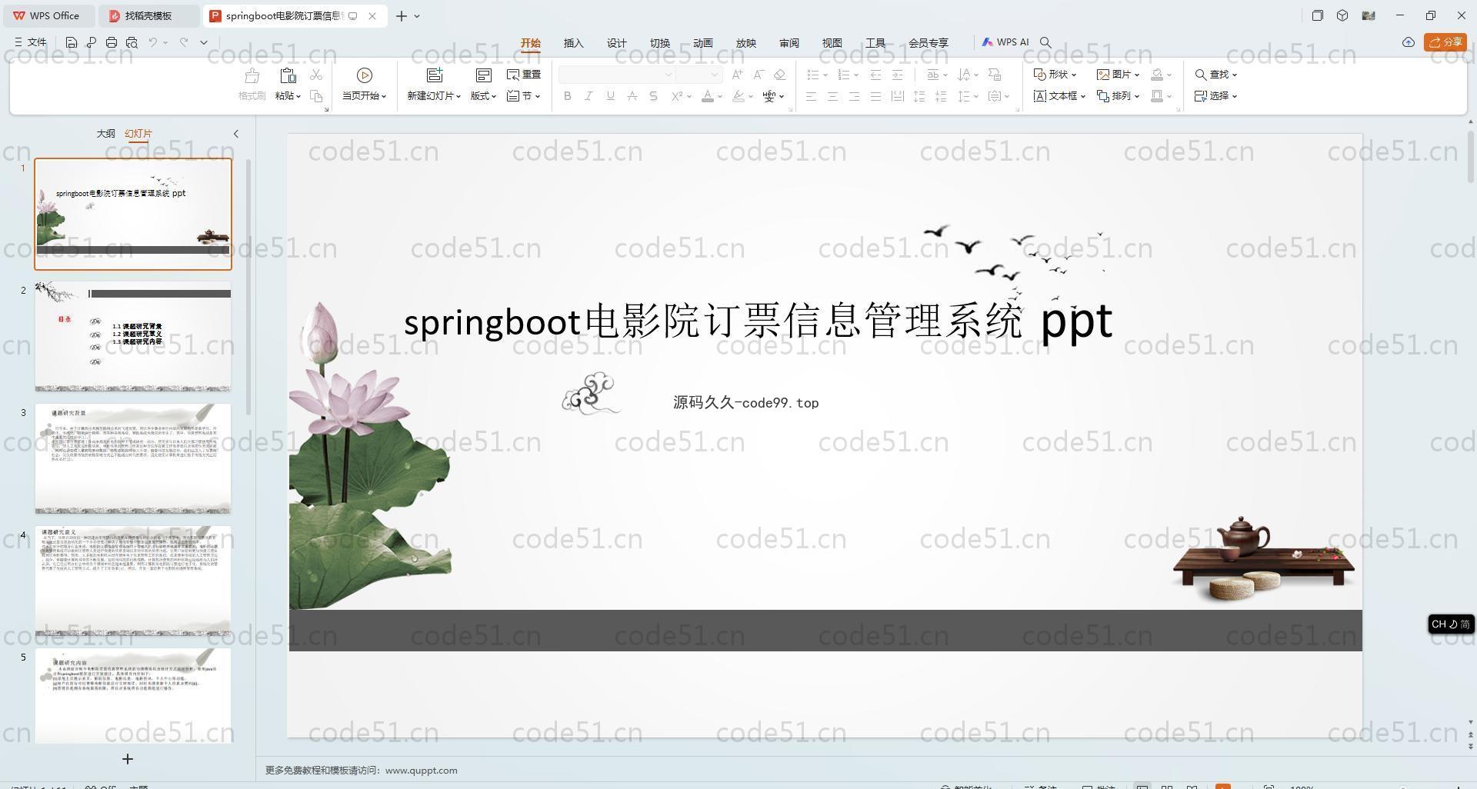The height and width of the screenshot is (789, 1477).
Task: Click the print icon in quick toolbar
Action: (x=112, y=42)
